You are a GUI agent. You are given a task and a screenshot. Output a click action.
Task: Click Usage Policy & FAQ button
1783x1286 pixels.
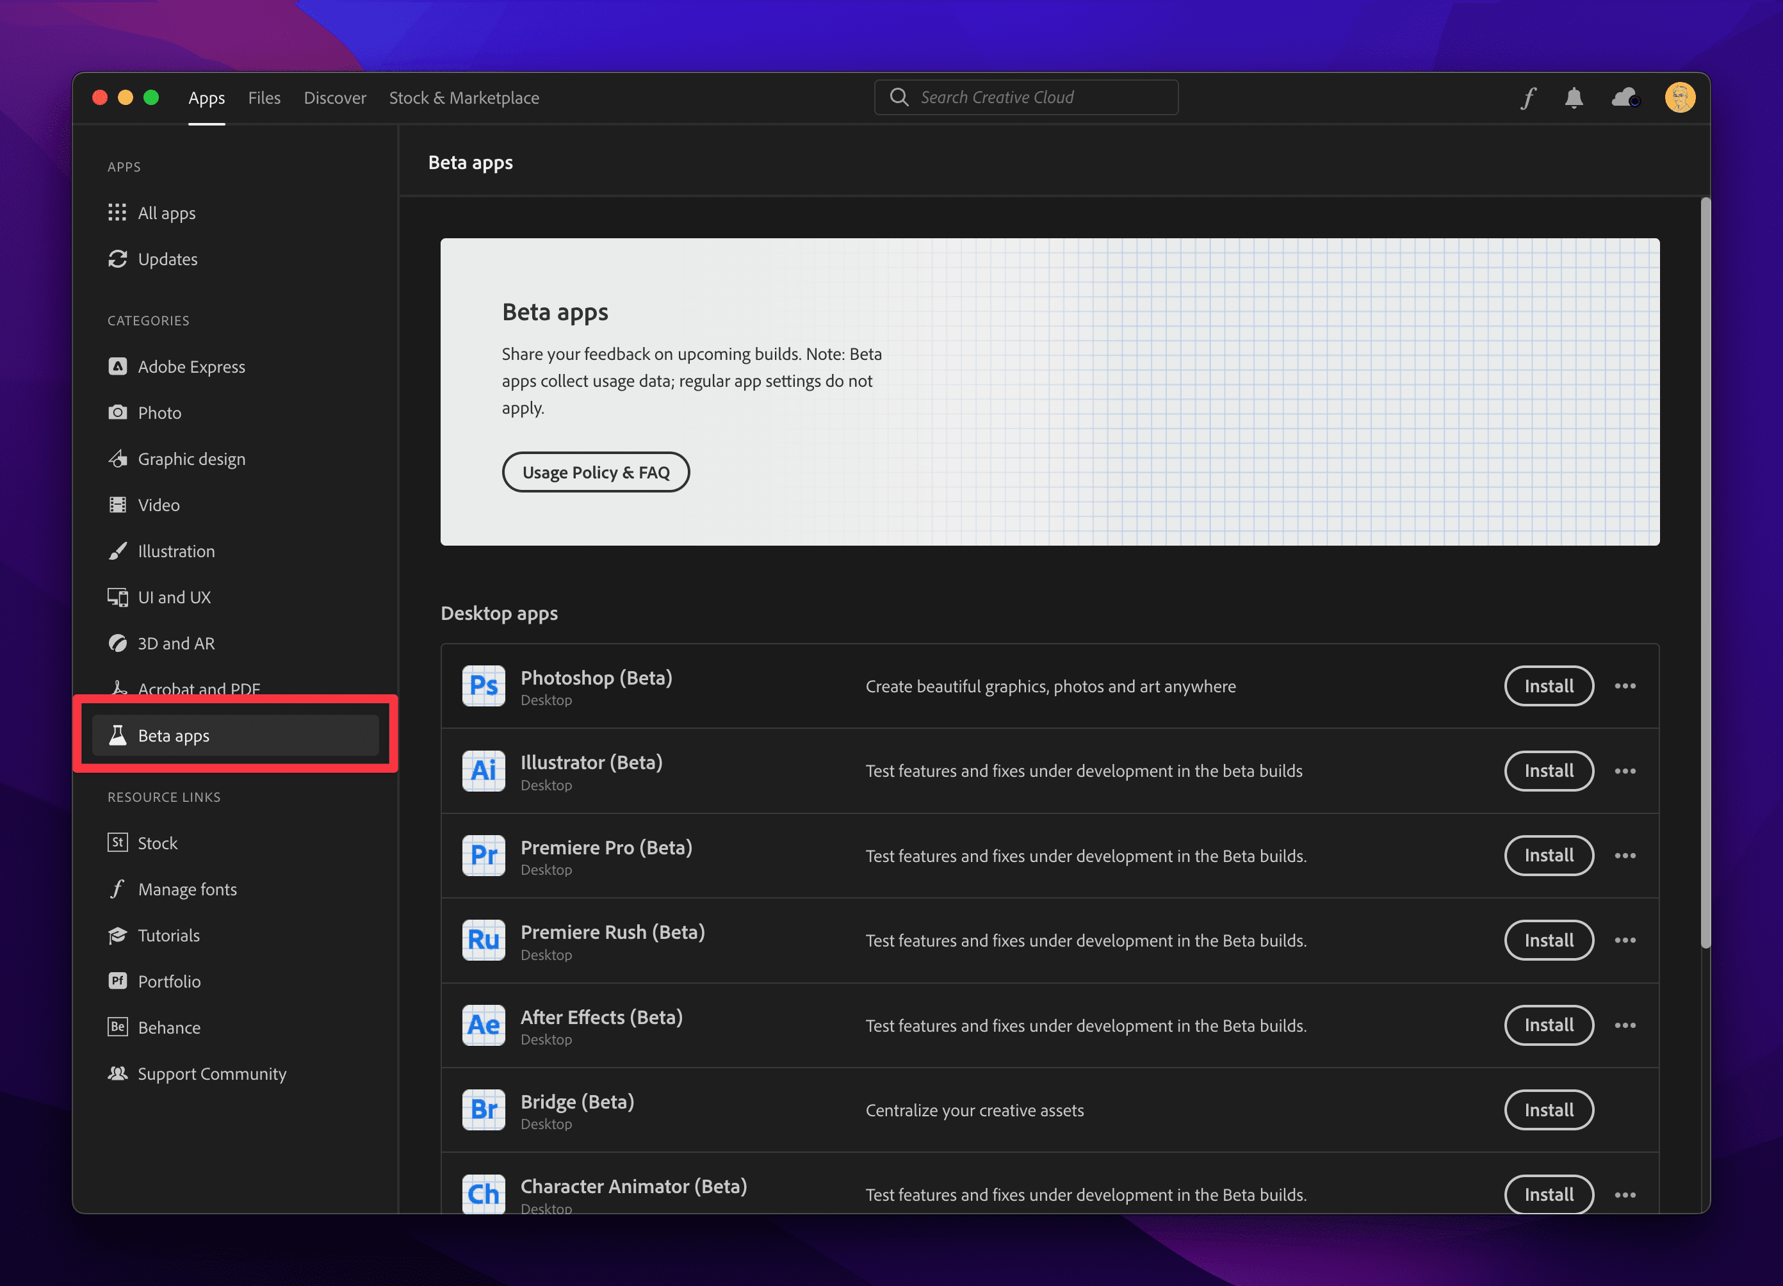596,473
